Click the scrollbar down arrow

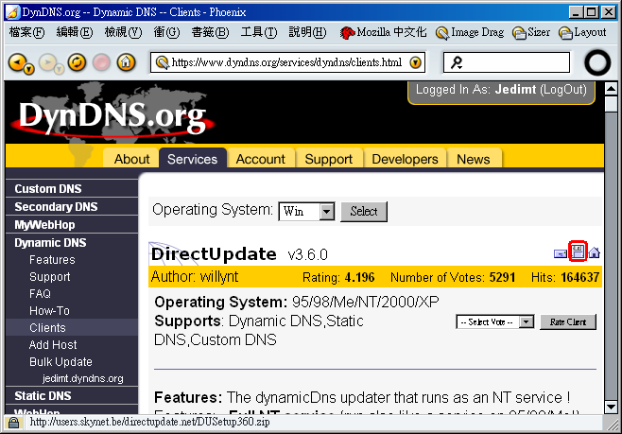coord(611,407)
